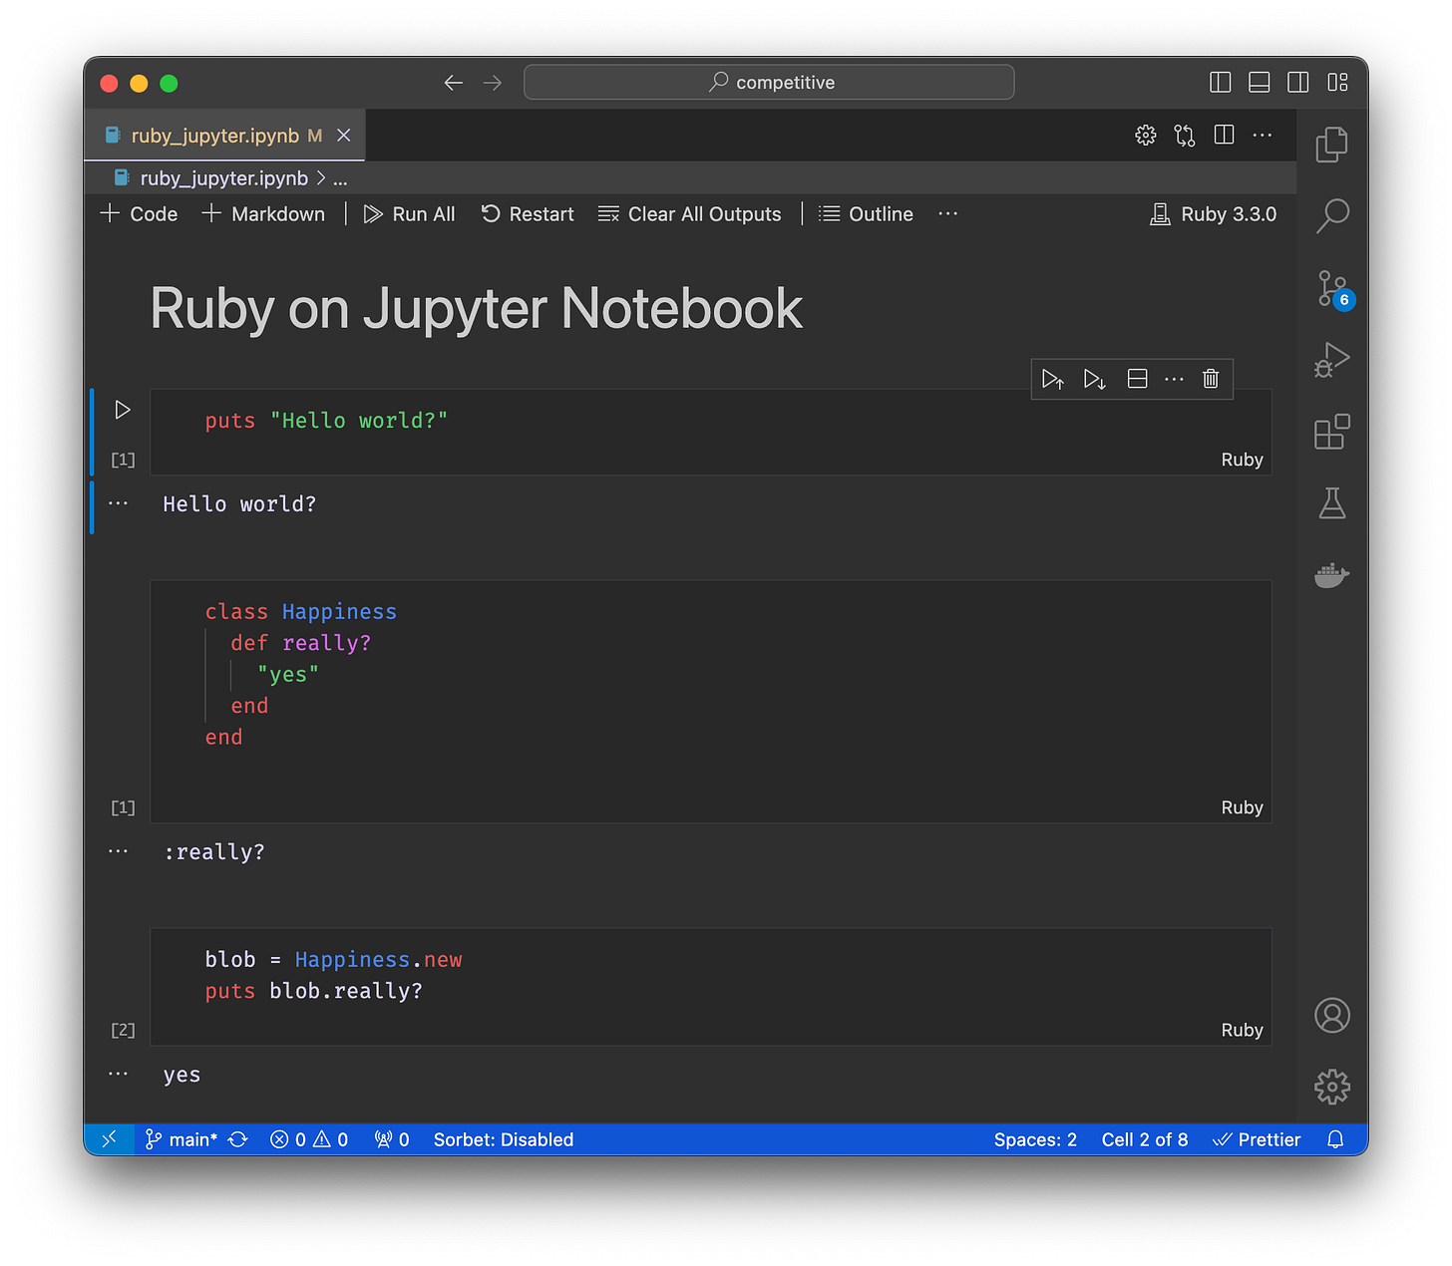The height and width of the screenshot is (1266, 1452).
Task: Delete the cell with trash icon
Action: pyautogui.click(x=1210, y=379)
